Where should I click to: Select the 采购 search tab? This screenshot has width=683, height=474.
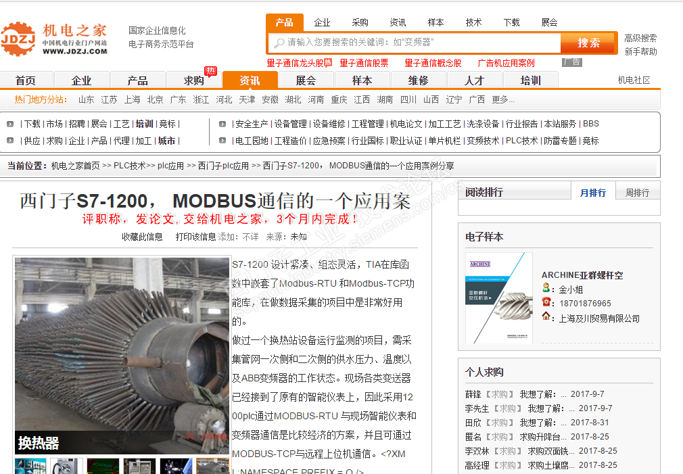point(360,22)
